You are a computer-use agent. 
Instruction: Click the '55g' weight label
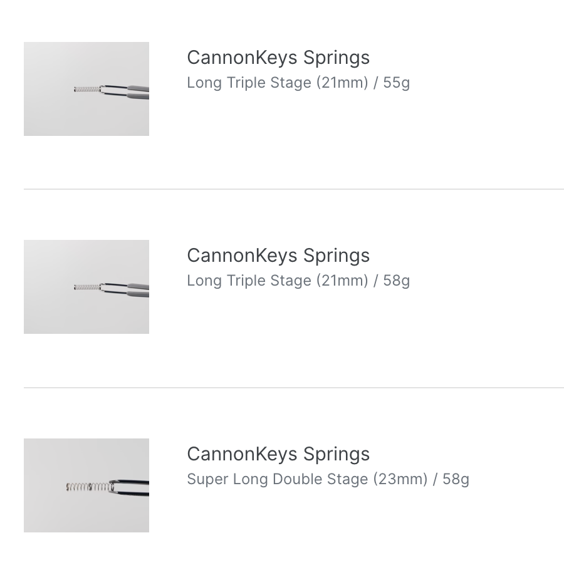396,83
